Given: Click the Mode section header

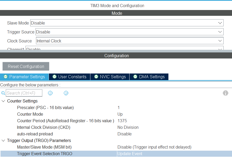Looking at the screenshot, I should tap(116, 13).
